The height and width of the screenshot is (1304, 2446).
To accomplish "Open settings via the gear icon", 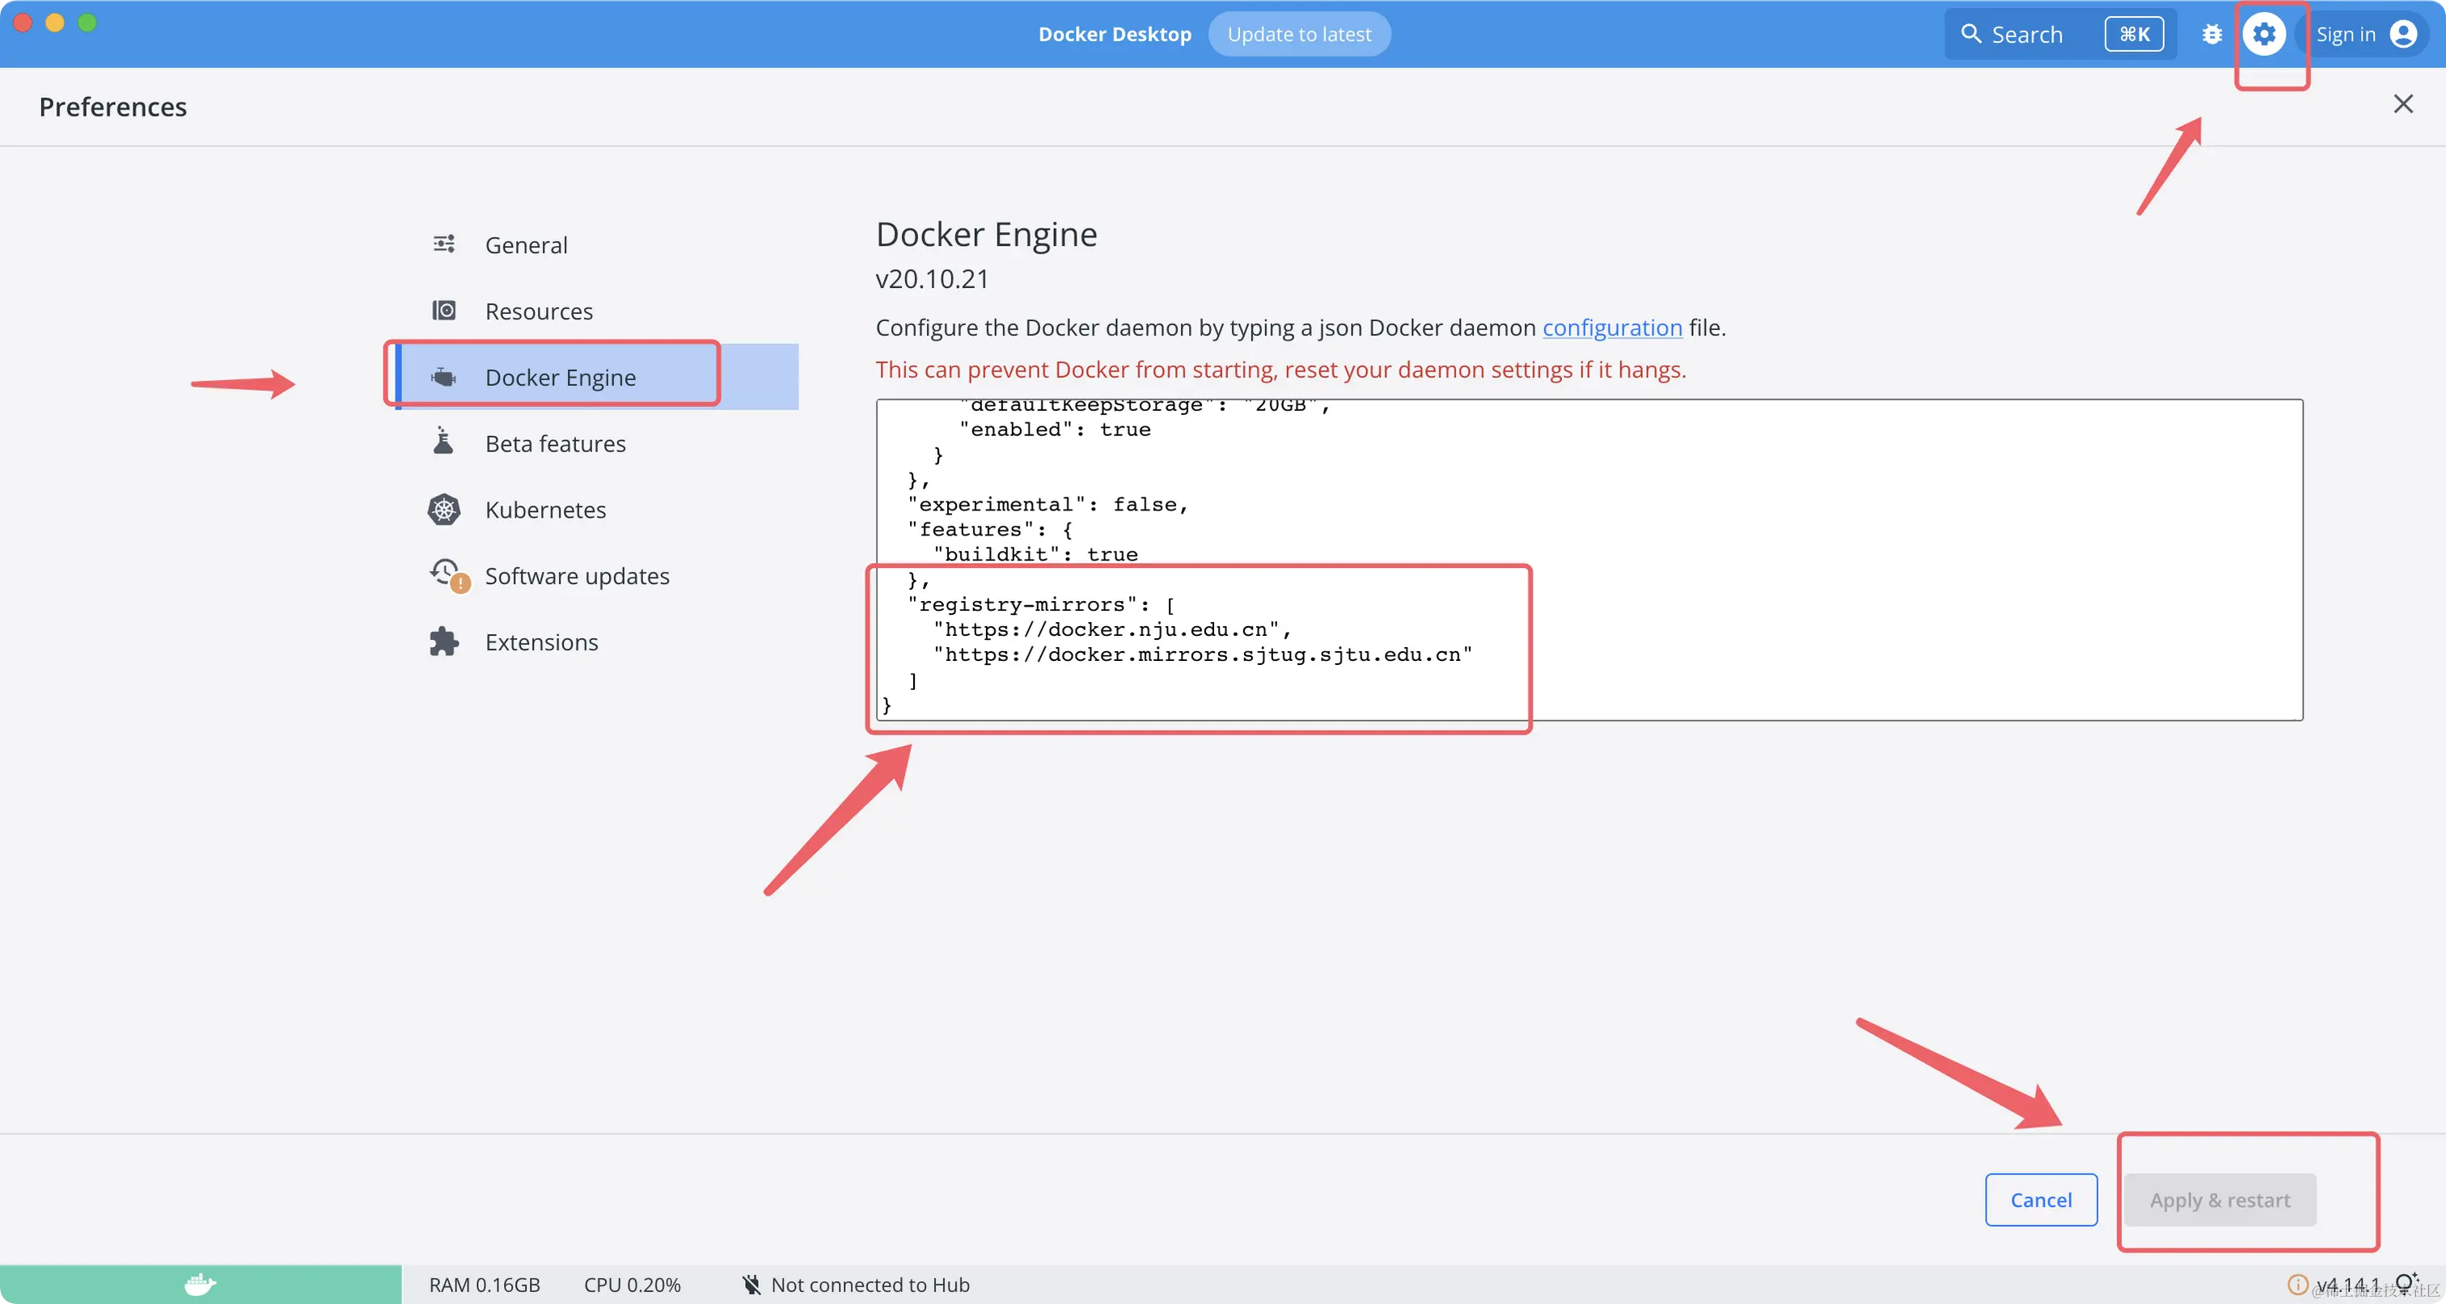I will click(x=2264, y=34).
